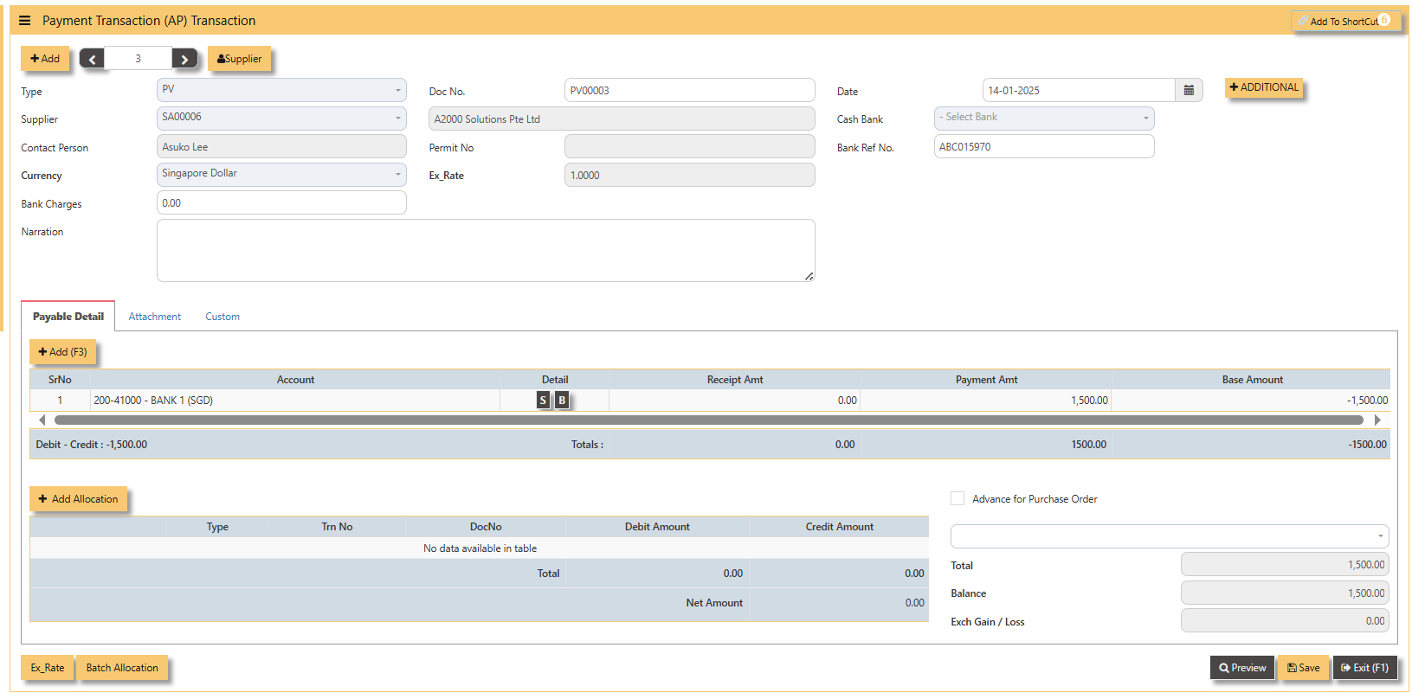Open the Preview of the transaction
The height and width of the screenshot is (699, 1412).
(1241, 668)
